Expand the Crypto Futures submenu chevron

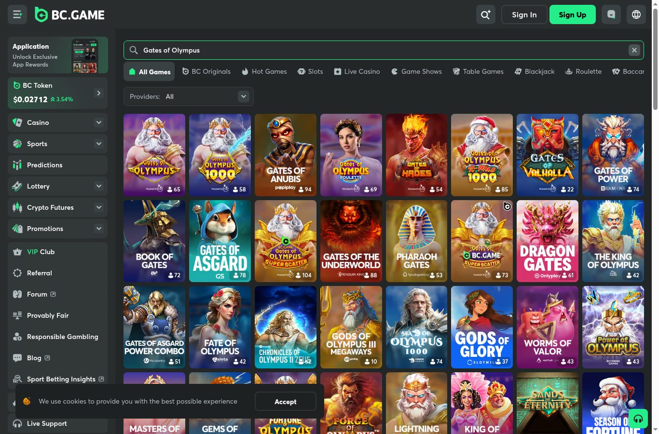[99, 207]
